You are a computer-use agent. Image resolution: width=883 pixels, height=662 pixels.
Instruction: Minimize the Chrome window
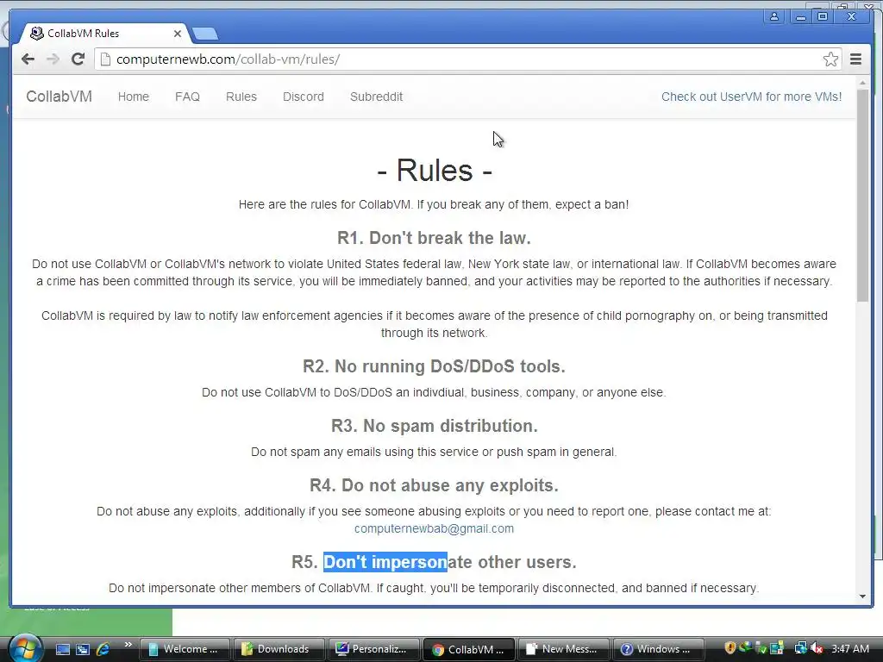(x=799, y=17)
